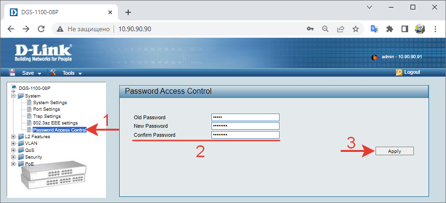Click the zoom magnifier icon in address bar
446x203 pixels.
(x=325, y=29)
